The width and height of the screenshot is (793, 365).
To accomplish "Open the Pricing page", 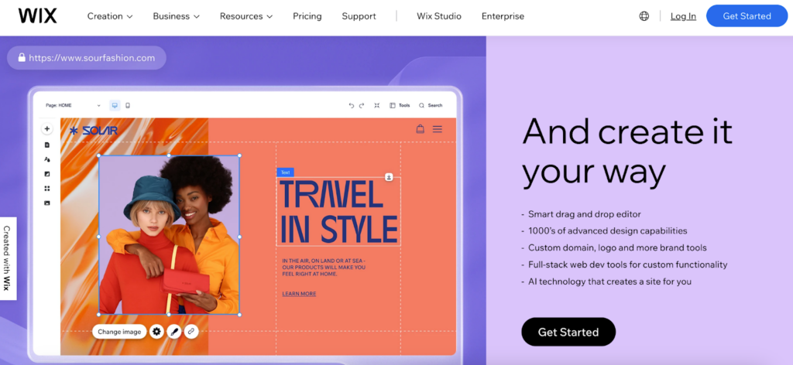I will (307, 16).
